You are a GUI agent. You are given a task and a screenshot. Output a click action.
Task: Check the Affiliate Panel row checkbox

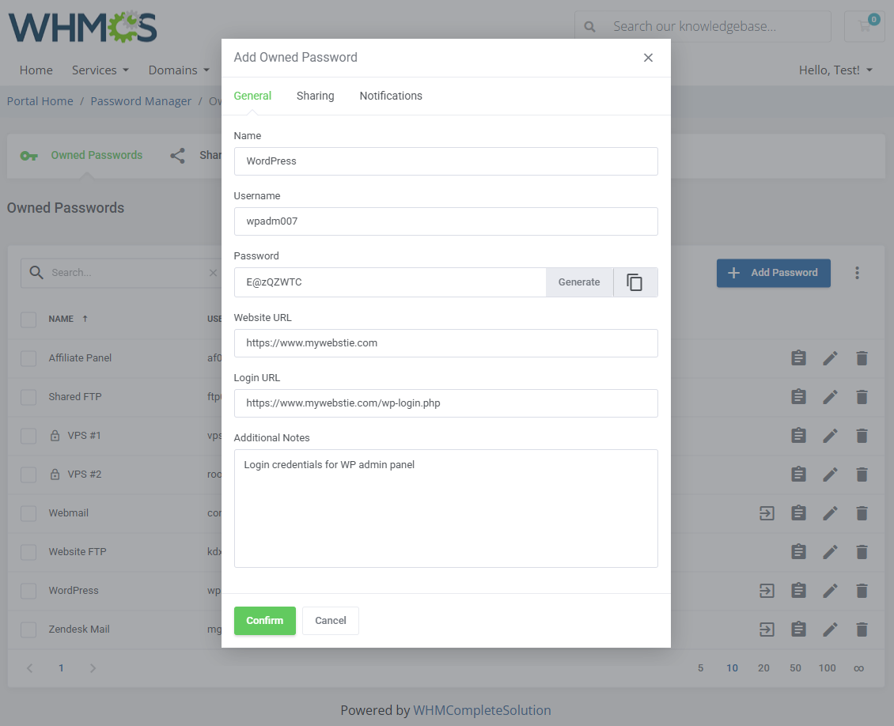[x=28, y=358]
